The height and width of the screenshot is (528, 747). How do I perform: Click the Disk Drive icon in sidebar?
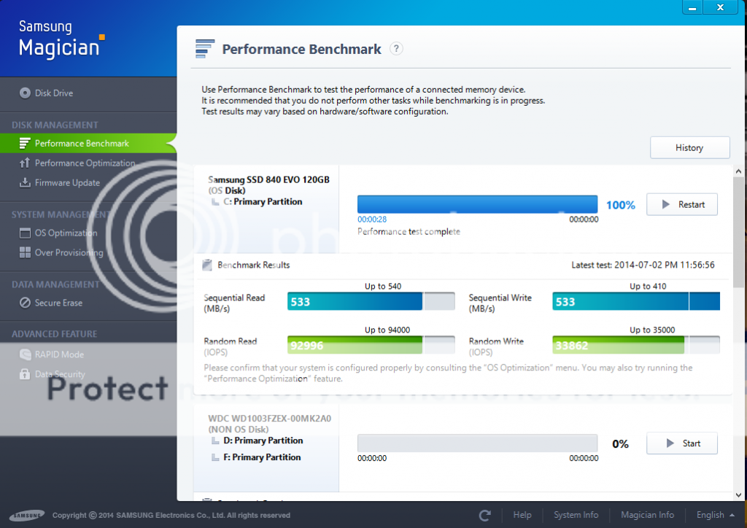(x=25, y=93)
